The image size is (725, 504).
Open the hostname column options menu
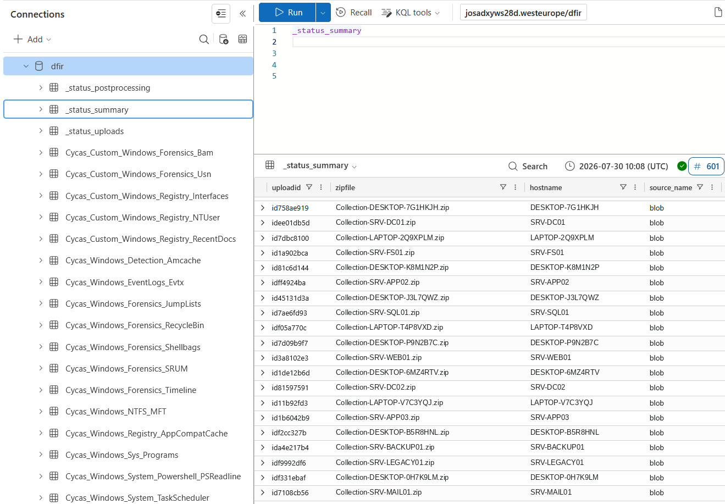point(635,187)
